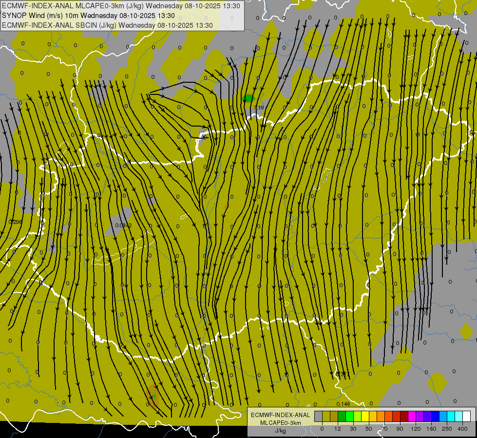This screenshot has height=438, width=477.
Task: Click the magenta legend swatch
Action: click(x=412, y=416)
